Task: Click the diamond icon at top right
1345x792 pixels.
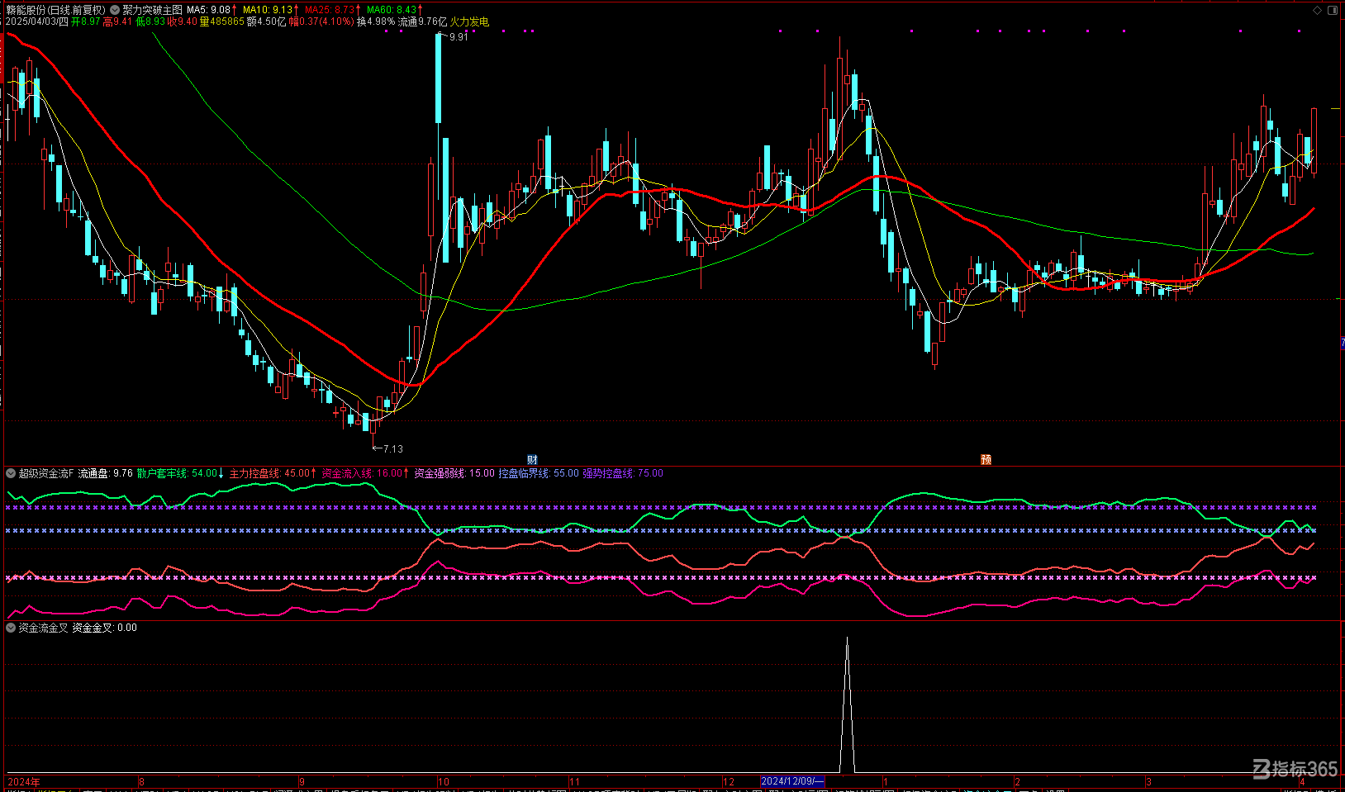Action: pos(1318,10)
